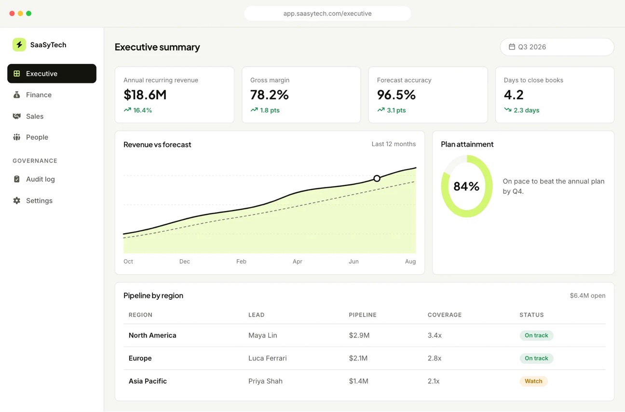Open the Executive page in sidebar
The image size is (625, 412).
(52, 74)
